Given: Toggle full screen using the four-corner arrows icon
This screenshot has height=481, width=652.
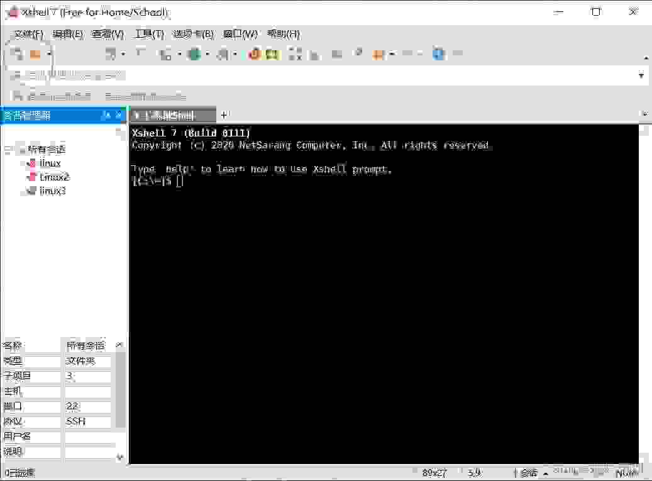Looking at the screenshot, I should coord(295,53).
